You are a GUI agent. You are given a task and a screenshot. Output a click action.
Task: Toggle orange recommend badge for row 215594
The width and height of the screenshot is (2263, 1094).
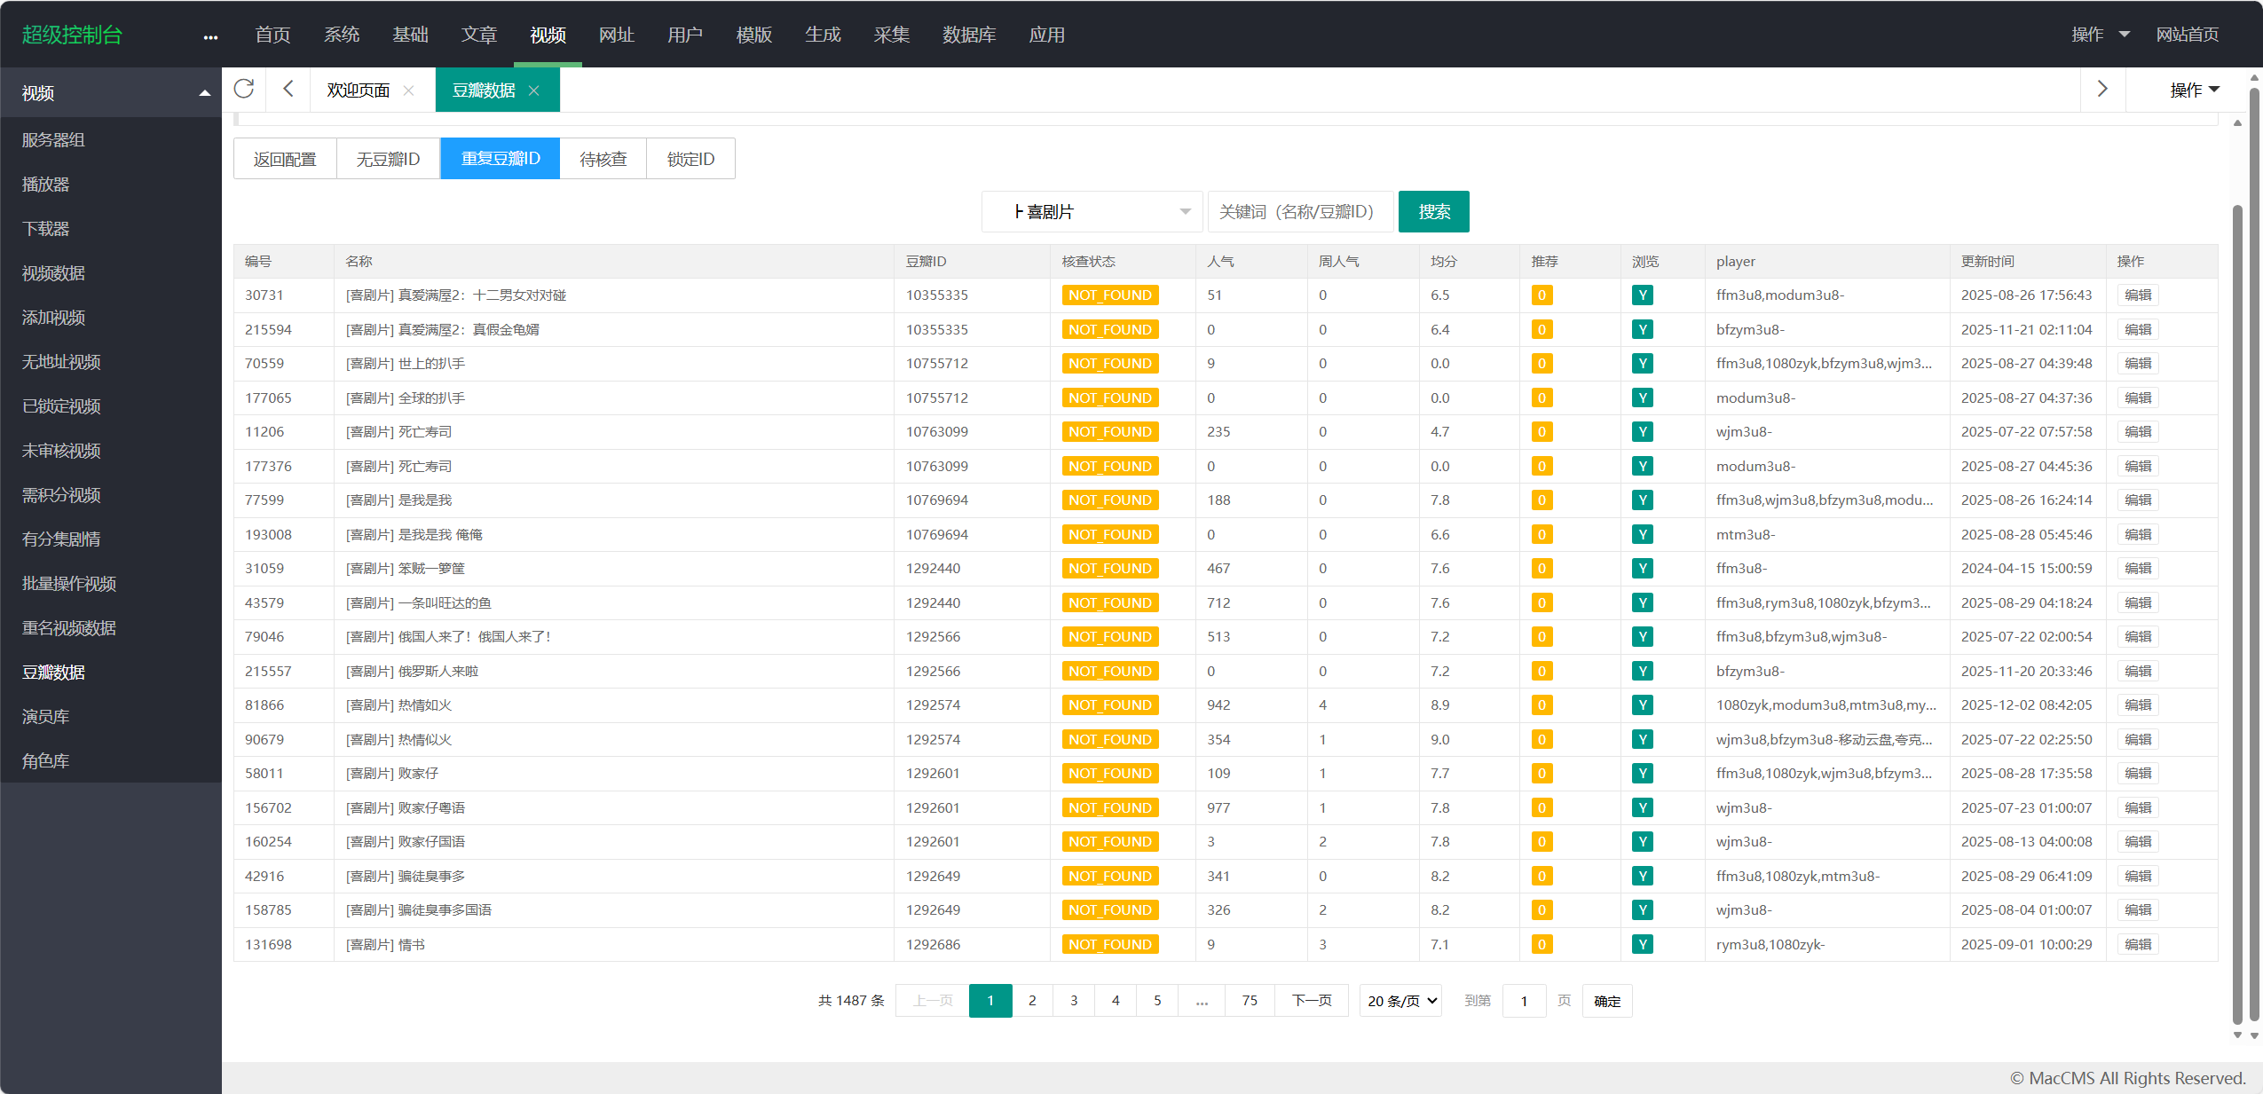[1542, 330]
